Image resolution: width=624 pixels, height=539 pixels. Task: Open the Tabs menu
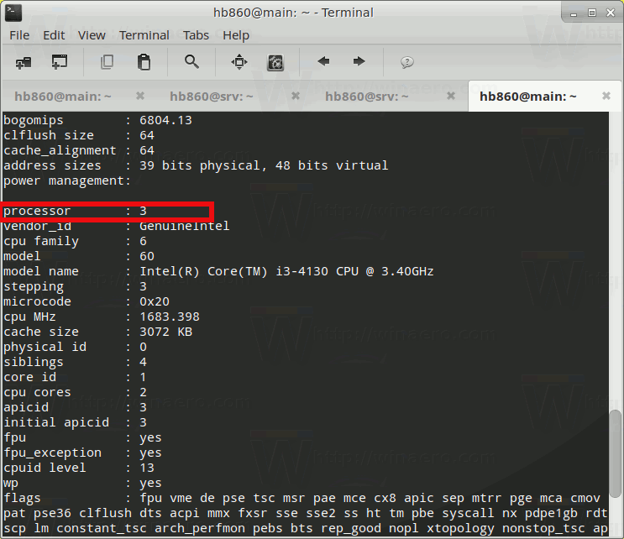click(x=196, y=34)
